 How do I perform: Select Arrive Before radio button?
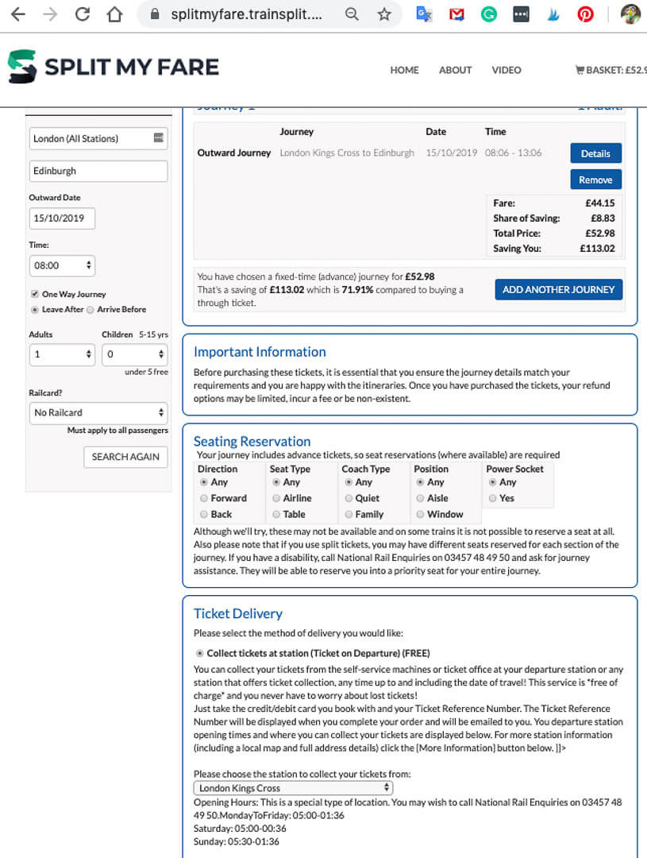click(x=91, y=310)
